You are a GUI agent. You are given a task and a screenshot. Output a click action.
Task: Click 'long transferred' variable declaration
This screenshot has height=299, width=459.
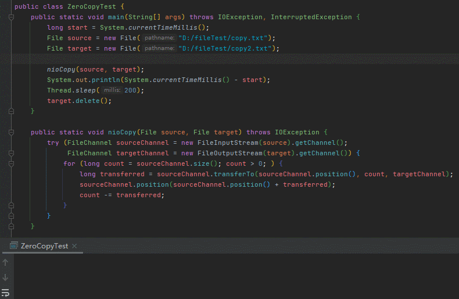click(x=112, y=174)
